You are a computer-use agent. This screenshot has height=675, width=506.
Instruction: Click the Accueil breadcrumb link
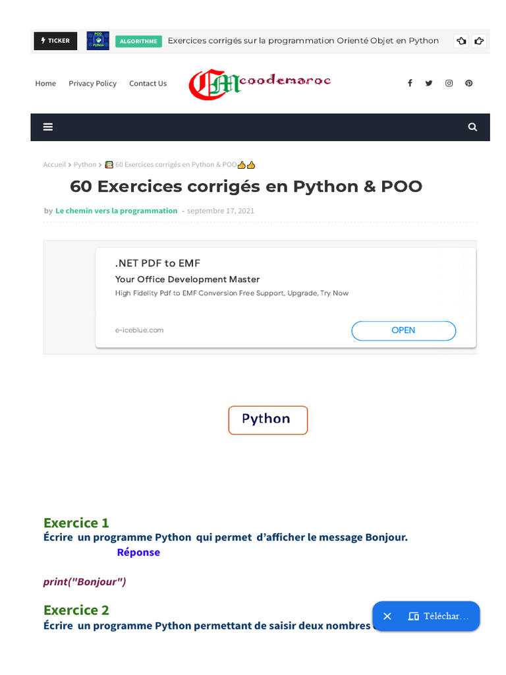click(x=54, y=165)
